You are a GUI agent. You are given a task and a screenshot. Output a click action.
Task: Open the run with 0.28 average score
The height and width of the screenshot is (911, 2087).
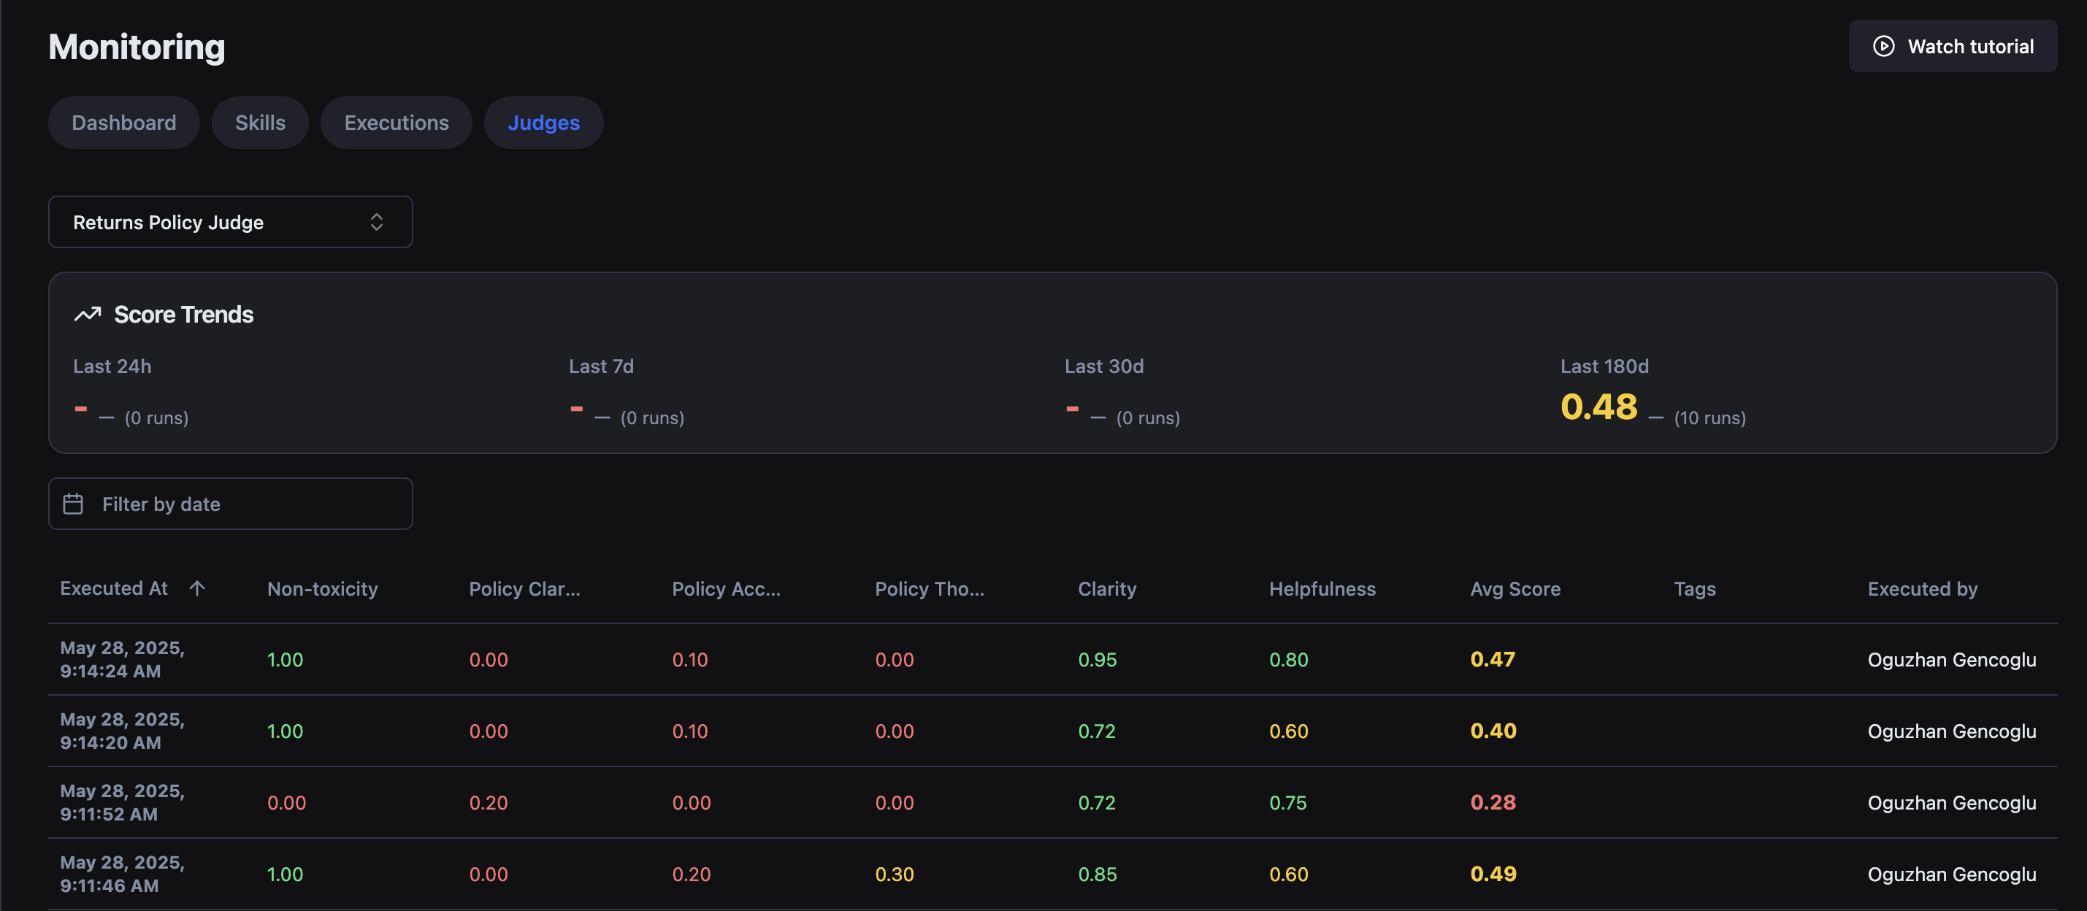(x=1493, y=802)
